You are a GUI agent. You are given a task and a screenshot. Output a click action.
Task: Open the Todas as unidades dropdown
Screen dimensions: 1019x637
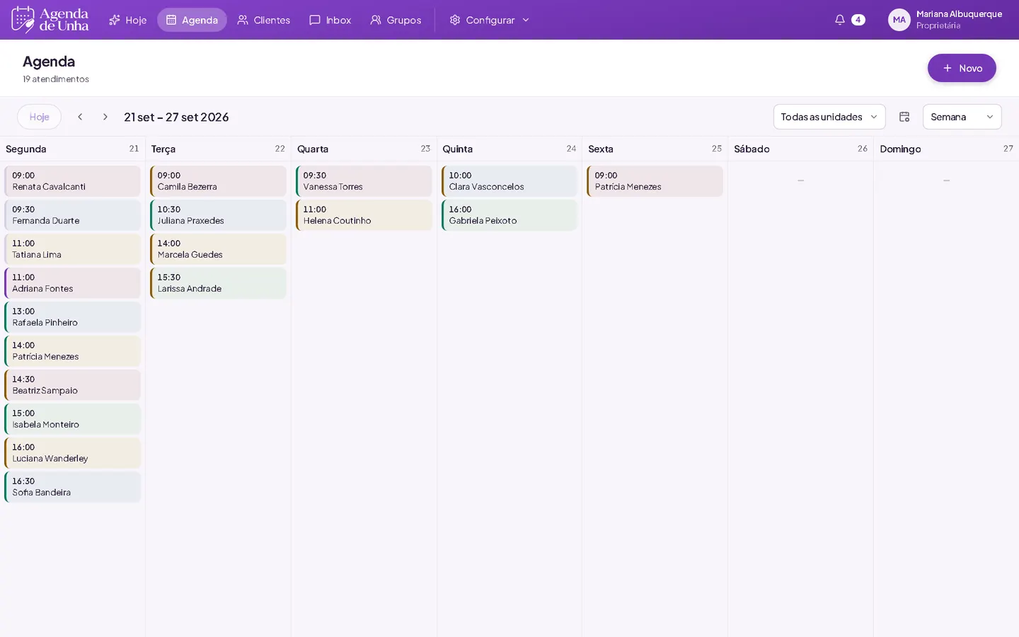coord(829,117)
